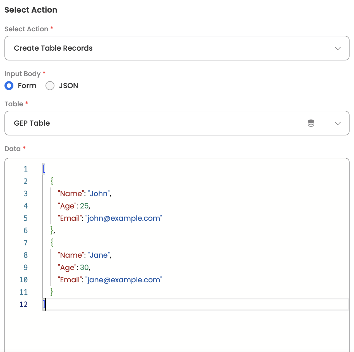Click the Age value 25
Viewport: 354px width, 352px height.
[84, 206]
